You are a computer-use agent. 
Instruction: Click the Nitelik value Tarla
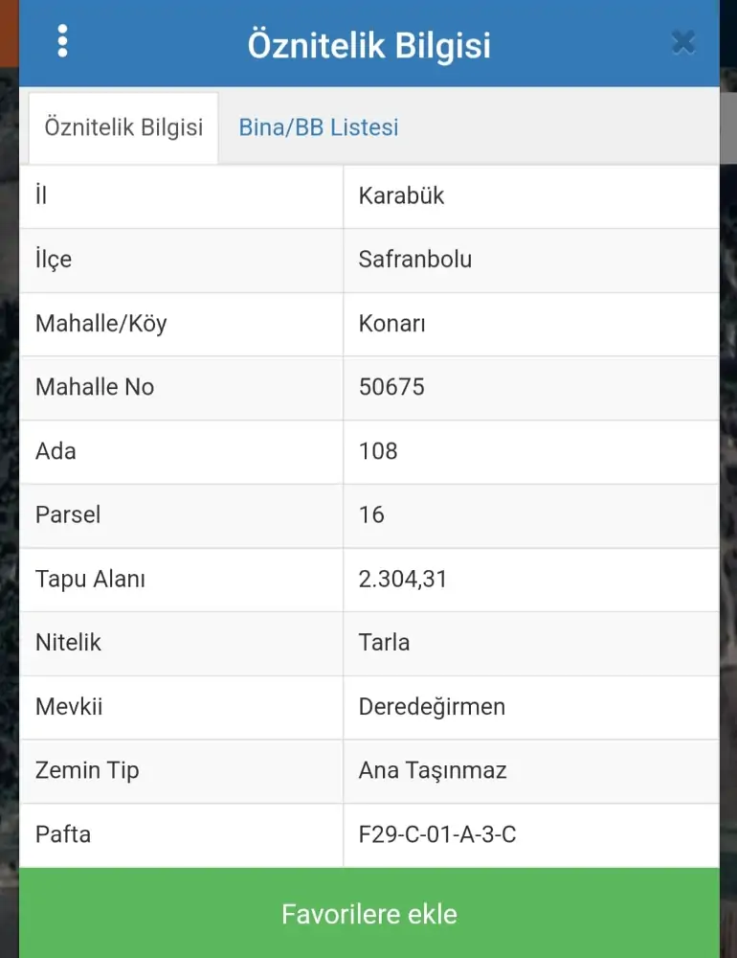pos(384,643)
